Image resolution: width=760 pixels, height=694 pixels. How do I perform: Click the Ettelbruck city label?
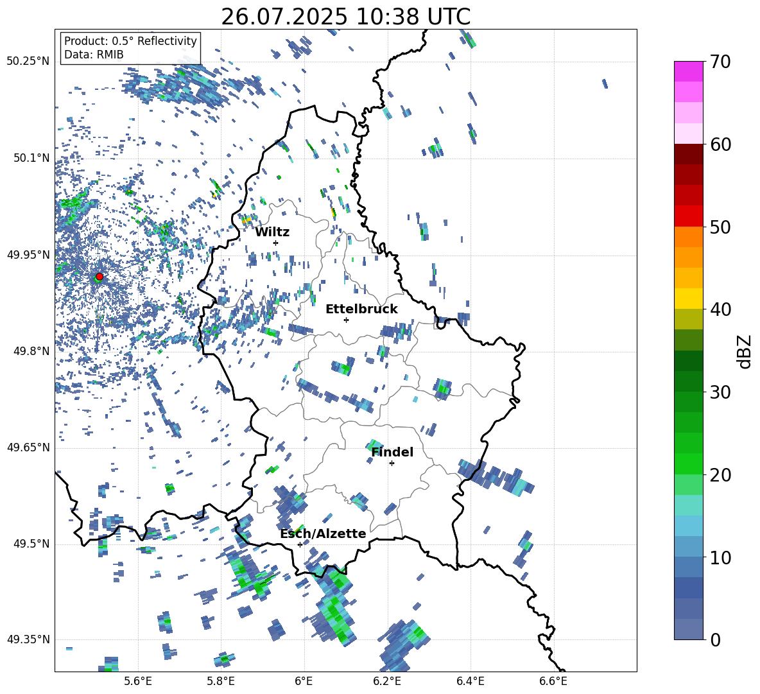coord(361,309)
